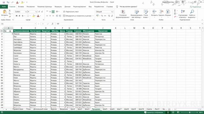Click the Copy icon in clipboard group

[x=10, y=14]
